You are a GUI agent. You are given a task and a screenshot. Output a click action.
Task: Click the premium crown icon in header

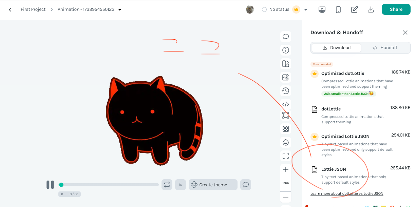click(296, 9)
